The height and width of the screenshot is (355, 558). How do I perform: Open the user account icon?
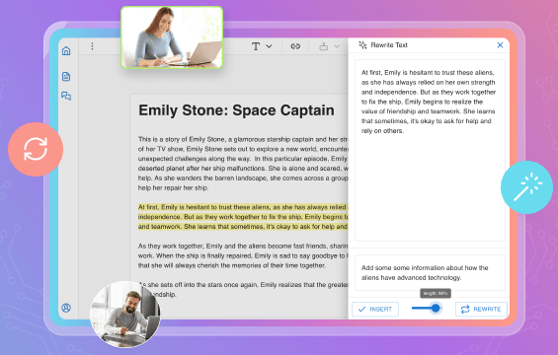(x=66, y=308)
